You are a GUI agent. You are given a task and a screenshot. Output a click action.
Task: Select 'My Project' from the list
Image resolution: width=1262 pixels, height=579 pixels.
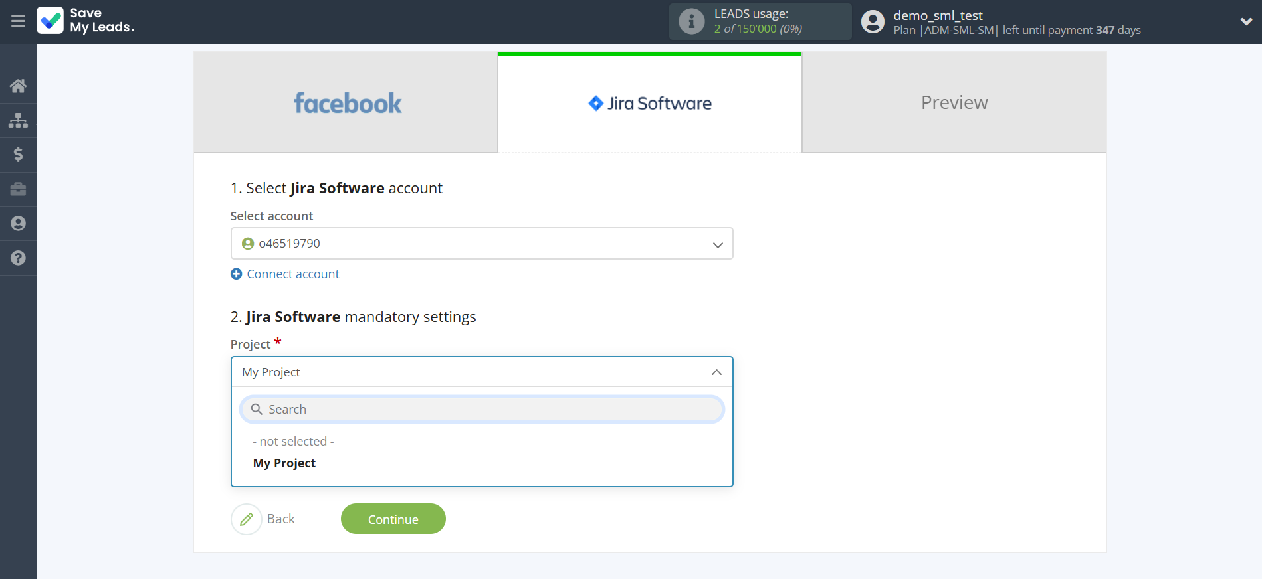tap(284, 463)
